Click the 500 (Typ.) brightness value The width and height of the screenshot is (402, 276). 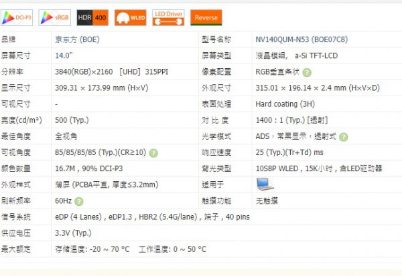pos(72,120)
